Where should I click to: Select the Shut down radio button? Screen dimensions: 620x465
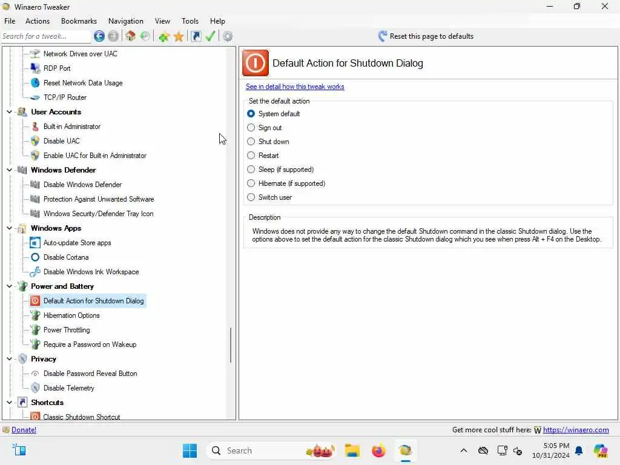(251, 142)
